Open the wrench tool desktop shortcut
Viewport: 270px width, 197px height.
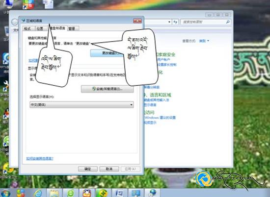coord(6,85)
